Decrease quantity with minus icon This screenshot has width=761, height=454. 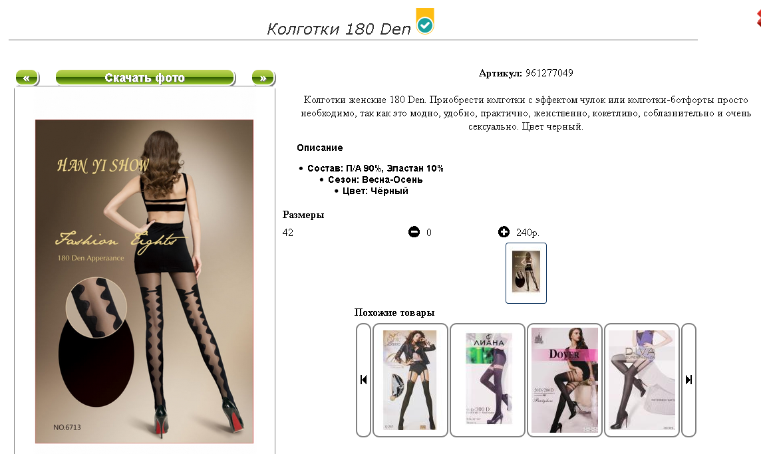pyautogui.click(x=414, y=232)
